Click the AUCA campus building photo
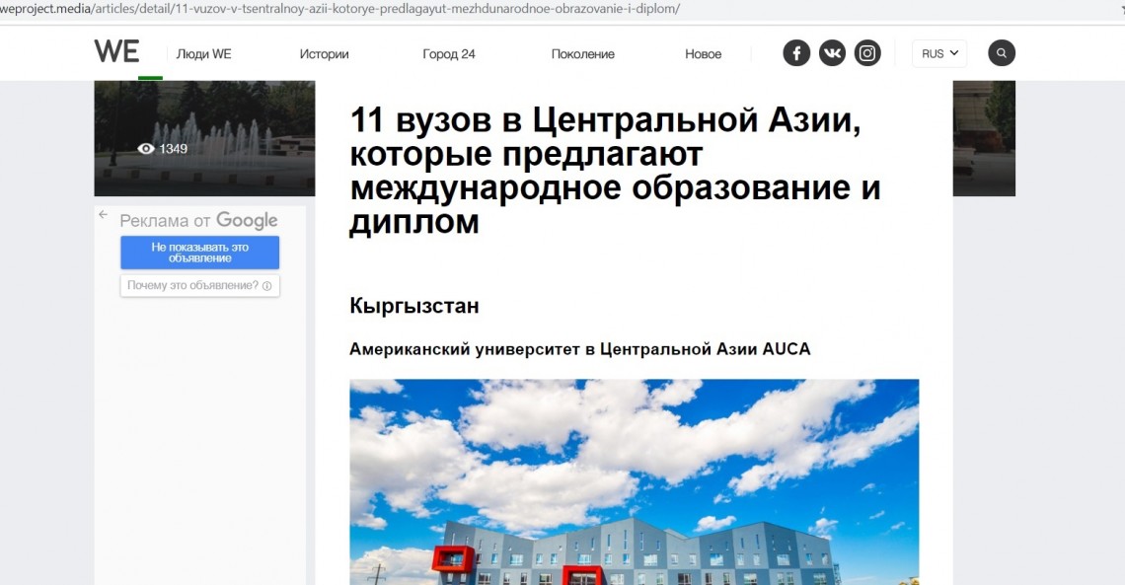Image resolution: width=1125 pixels, height=585 pixels. (x=634, y=481)
